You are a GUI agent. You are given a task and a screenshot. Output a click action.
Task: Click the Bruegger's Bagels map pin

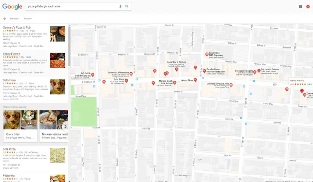255,72
